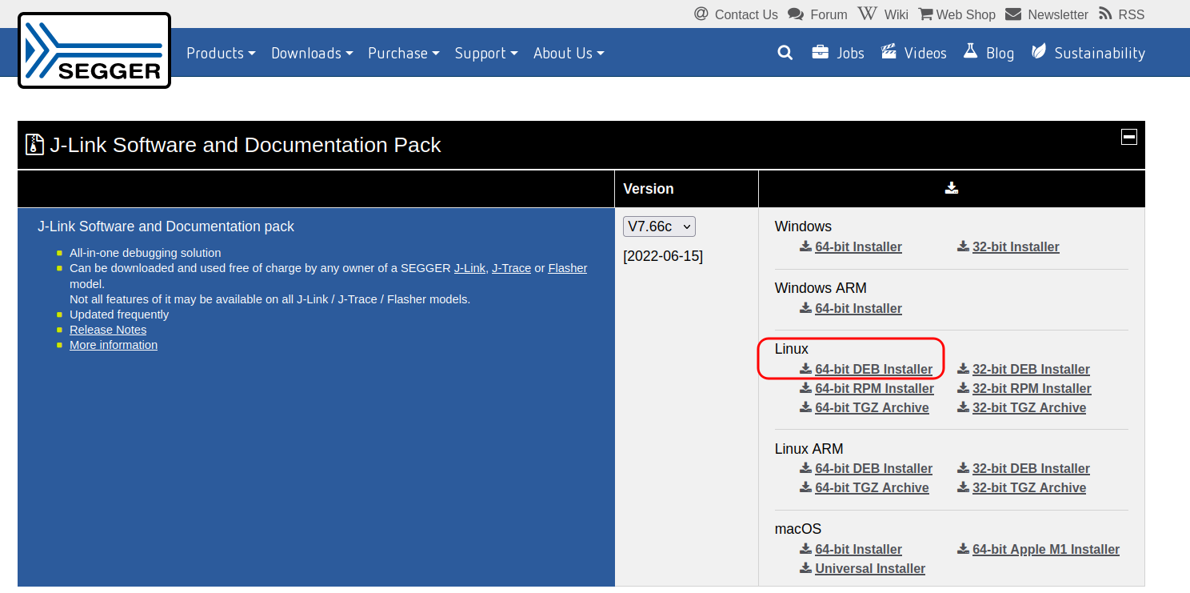Click download icon for 64-bit Apple M1 Installer
The width and height of the screenshot is (1190, 593).
click(964, 549)
